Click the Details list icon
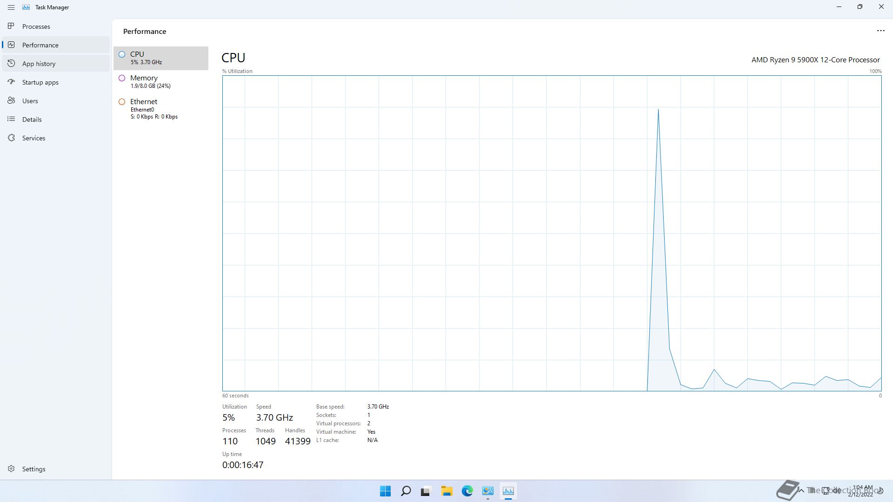The height and width of the screenshot is (502, 893). [11, 119]
